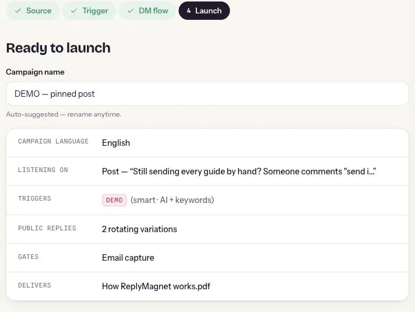
Task: Click the '(smart · AI + keywords)' text
Action: (x=172, y=200)
